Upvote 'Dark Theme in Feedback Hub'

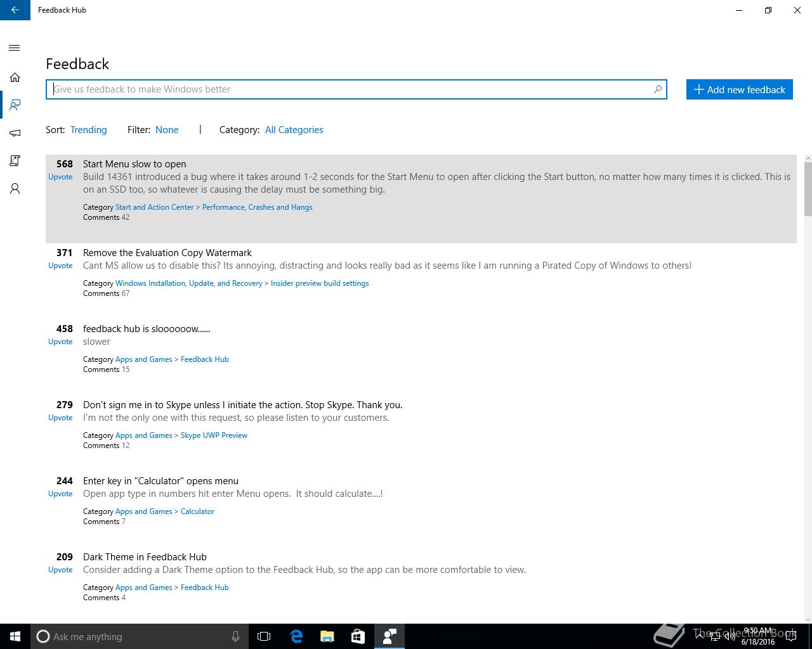pos(60,570)
